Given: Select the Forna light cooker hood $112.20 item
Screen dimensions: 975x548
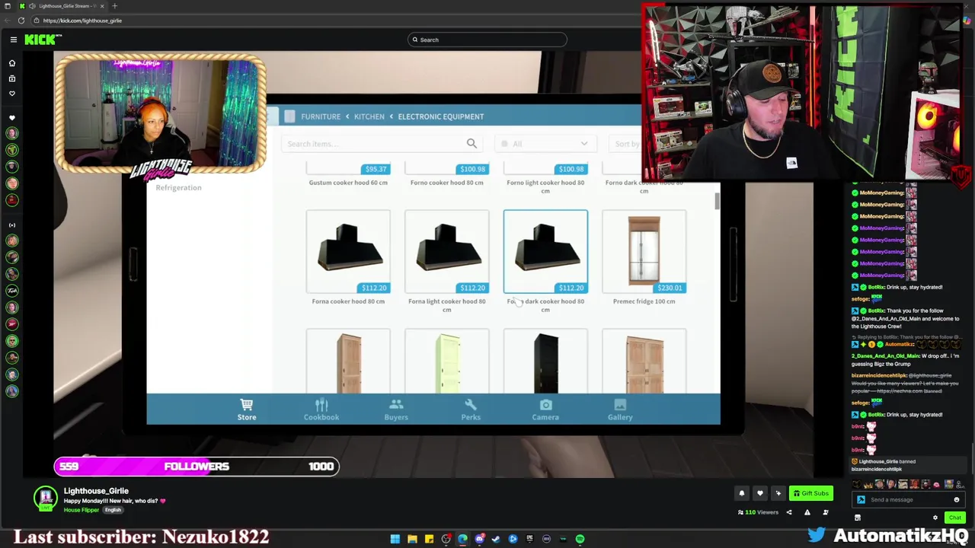Looking at the screenshot, I should (x=446, y=252).
